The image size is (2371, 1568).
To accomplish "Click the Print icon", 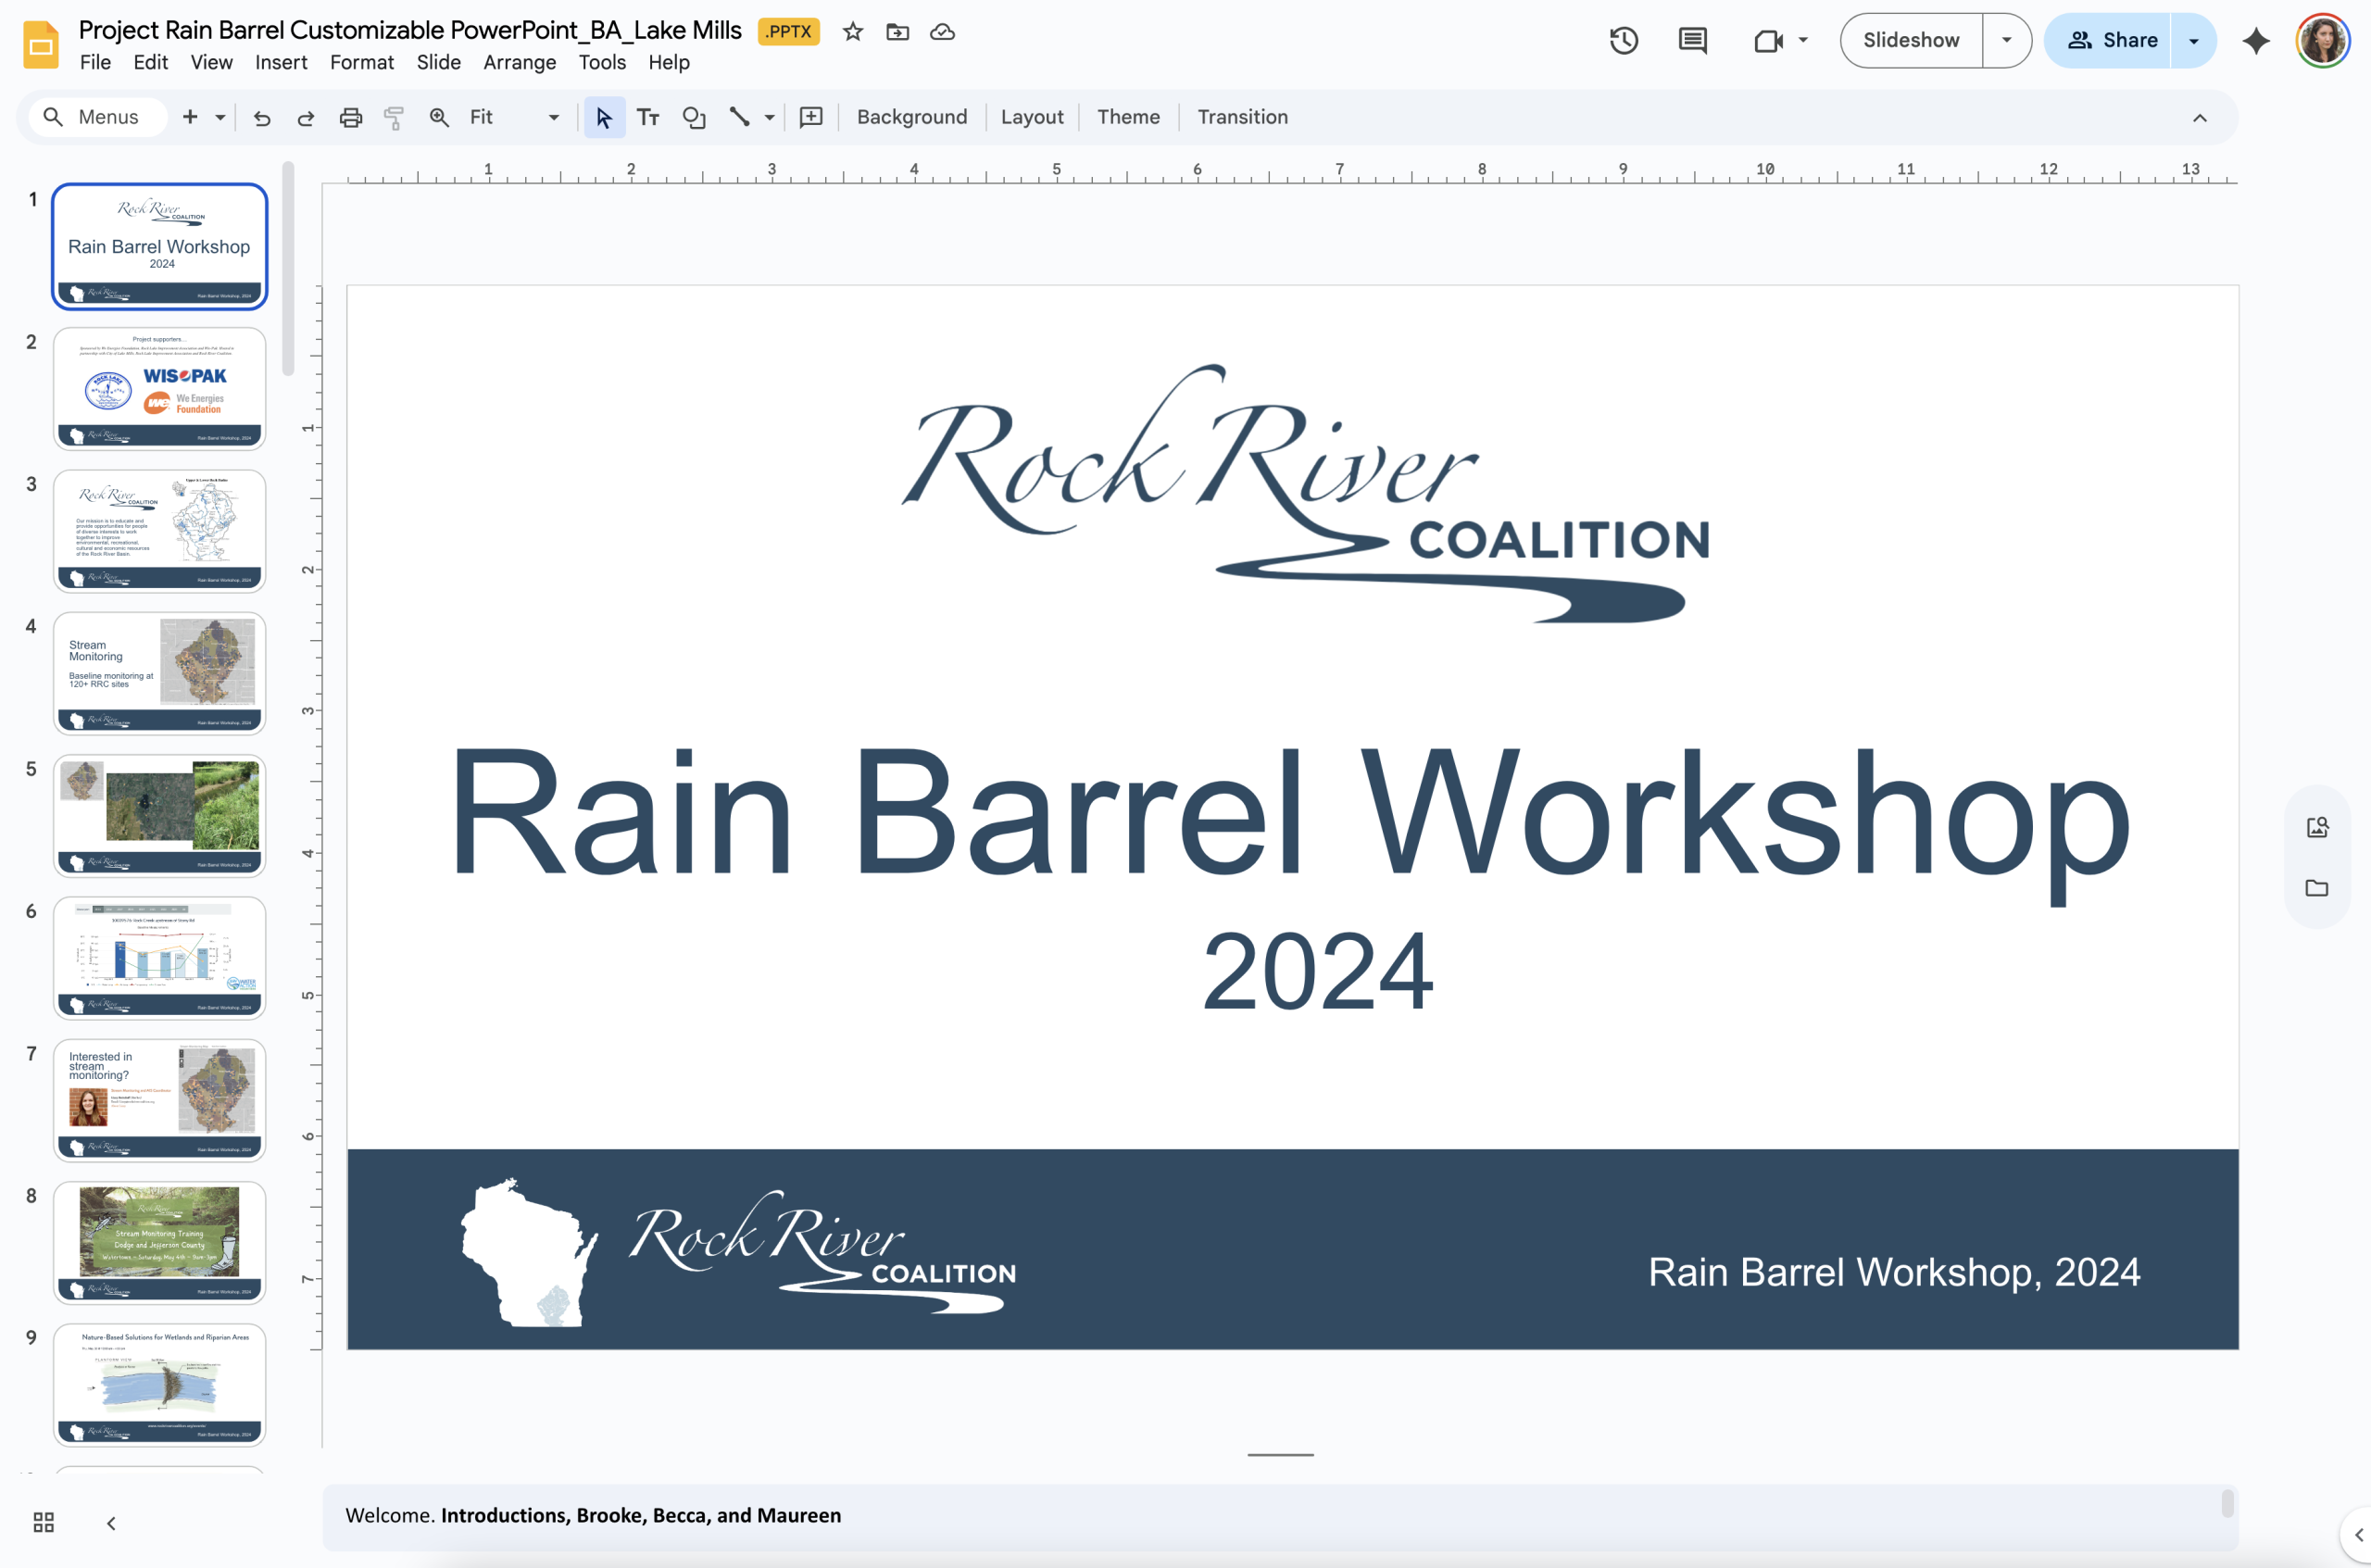I will pos(350,118).
